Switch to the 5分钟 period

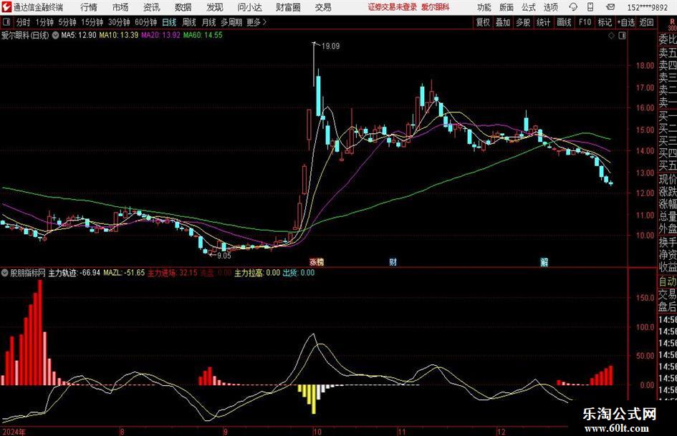point(67,22)
